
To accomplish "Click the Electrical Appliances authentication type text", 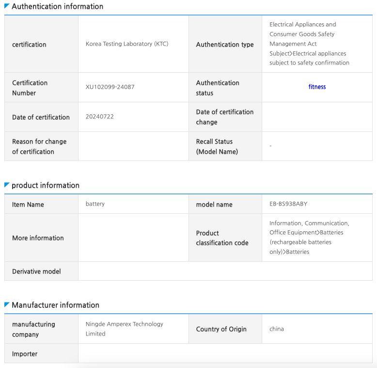I will pyautogui.click(x=309, y=44).
